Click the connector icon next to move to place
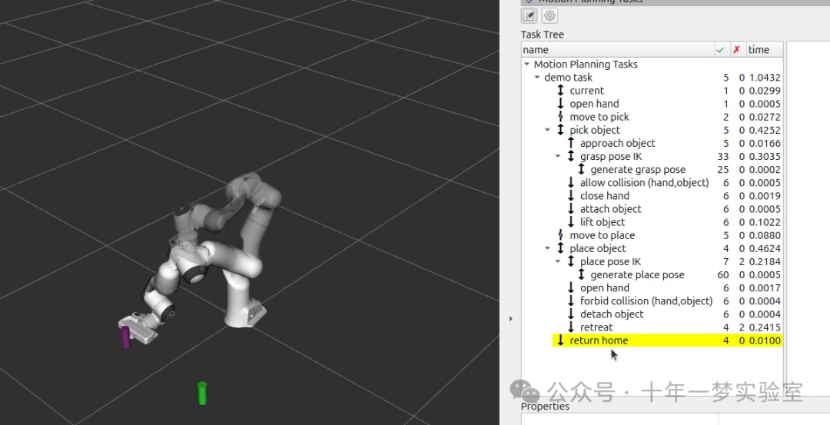The image size is (830, 425). coord(560,235)
